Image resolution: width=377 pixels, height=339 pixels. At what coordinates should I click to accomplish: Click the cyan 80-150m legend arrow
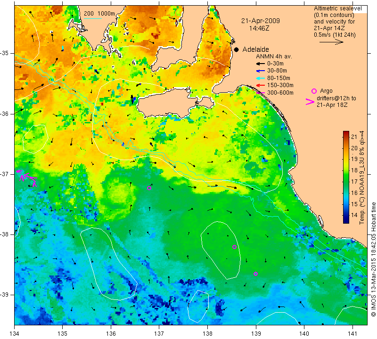(260, 78)
